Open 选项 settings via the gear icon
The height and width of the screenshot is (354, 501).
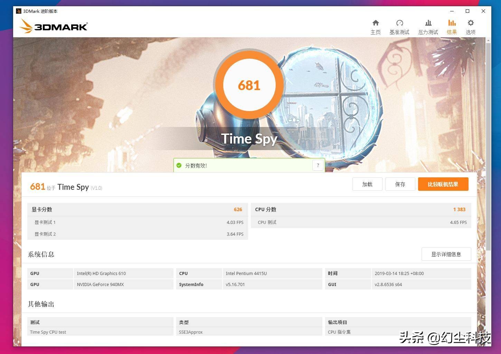pyautogui.click(x=470, y=27)
